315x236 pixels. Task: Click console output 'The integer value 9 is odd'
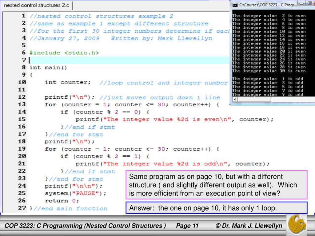click(x=268, y=94)
